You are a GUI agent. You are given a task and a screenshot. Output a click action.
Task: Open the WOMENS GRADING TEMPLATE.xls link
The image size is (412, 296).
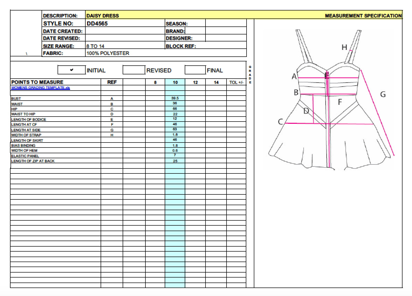[x=41, y=88]
